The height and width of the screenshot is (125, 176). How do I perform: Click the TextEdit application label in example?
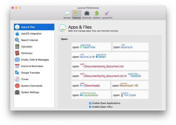click(135, 76)
